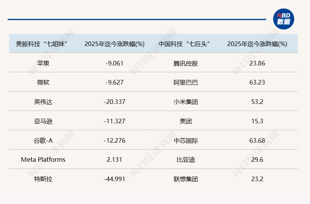This screenshot has height=204, width=310.
Task: Select the 小米集团 cell
Action: [186, 102]
